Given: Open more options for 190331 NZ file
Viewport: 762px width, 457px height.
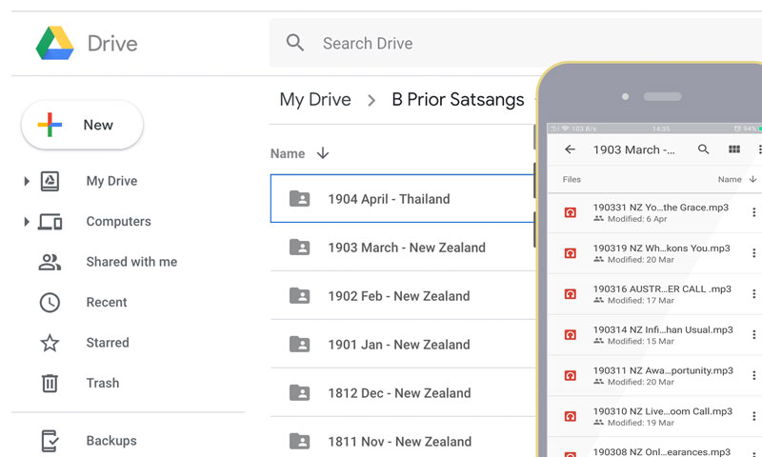Looking at the screenshot, I should pos(753,212).
